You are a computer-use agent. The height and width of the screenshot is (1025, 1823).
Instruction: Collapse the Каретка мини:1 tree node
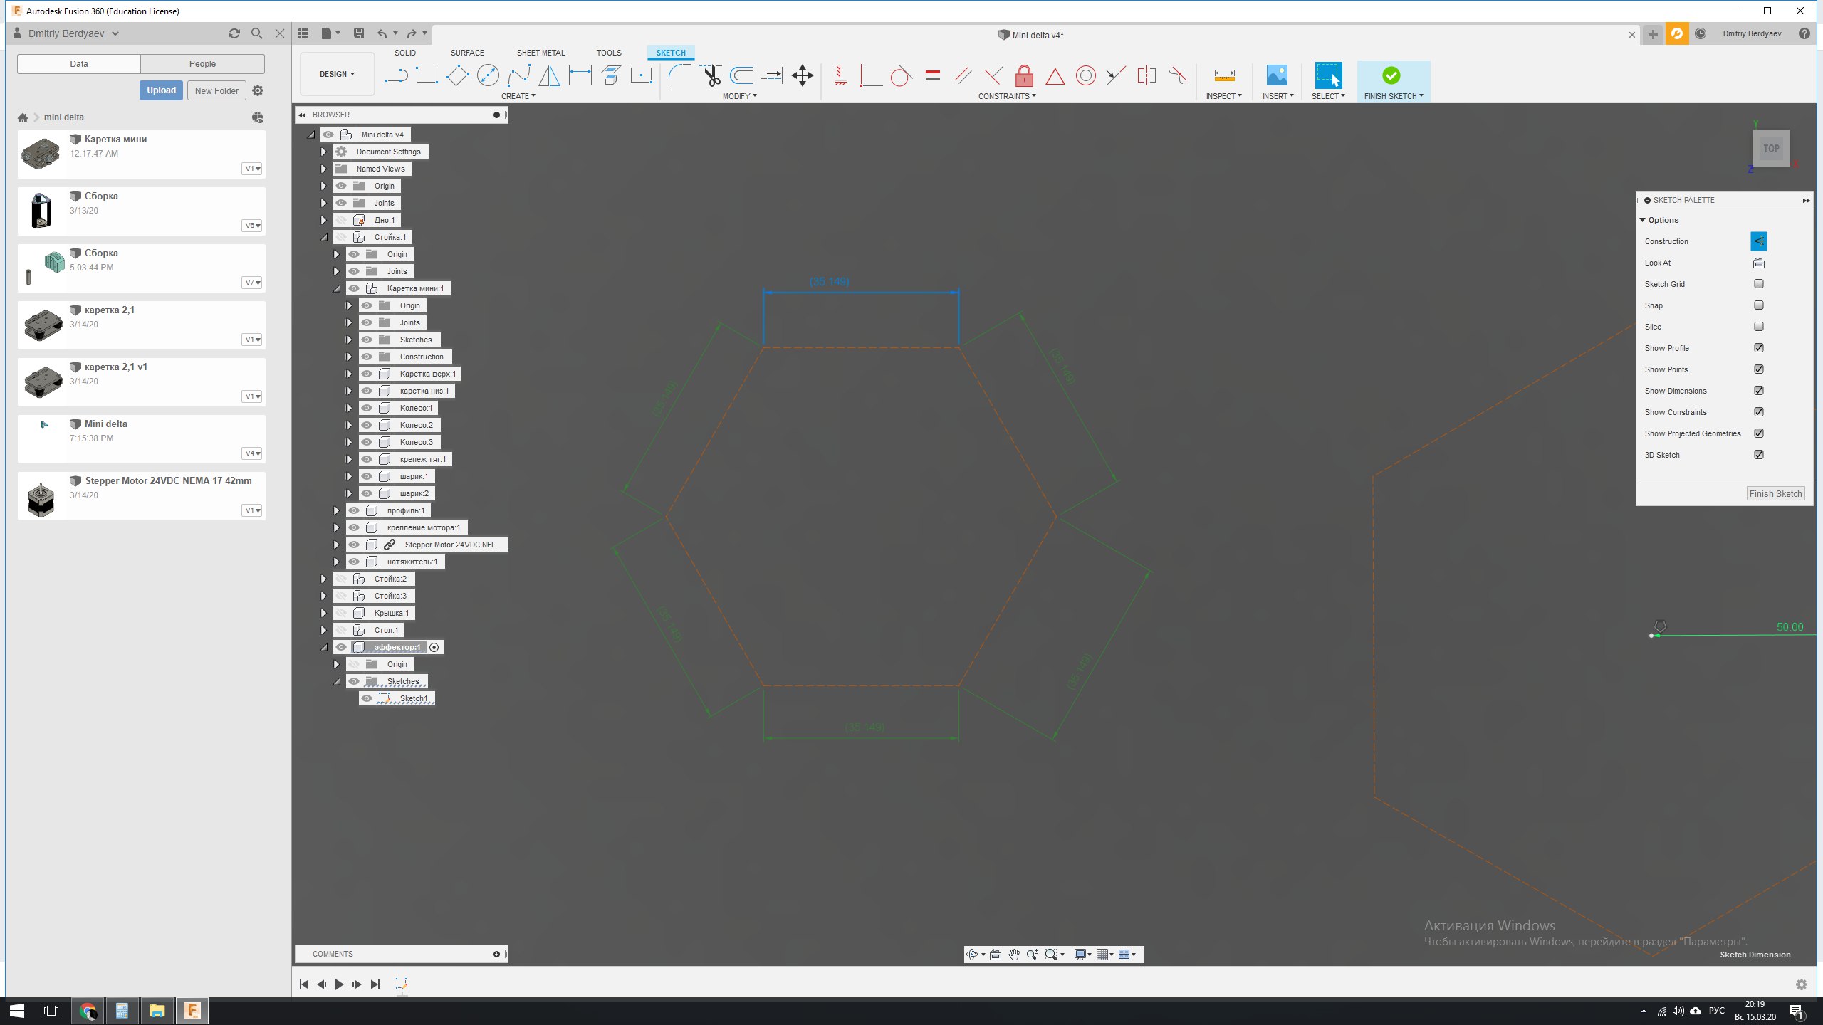pos(336,288)
